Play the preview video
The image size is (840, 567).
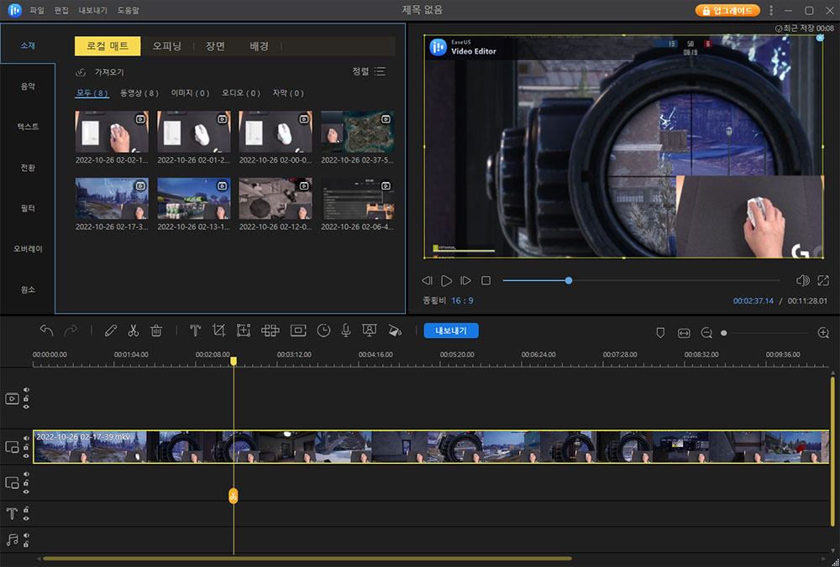point(446,280)
